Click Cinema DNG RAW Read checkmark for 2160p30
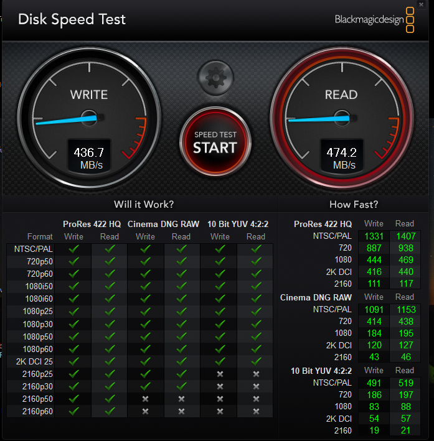This screenshot has height=441, width=434. pos(181,386)
